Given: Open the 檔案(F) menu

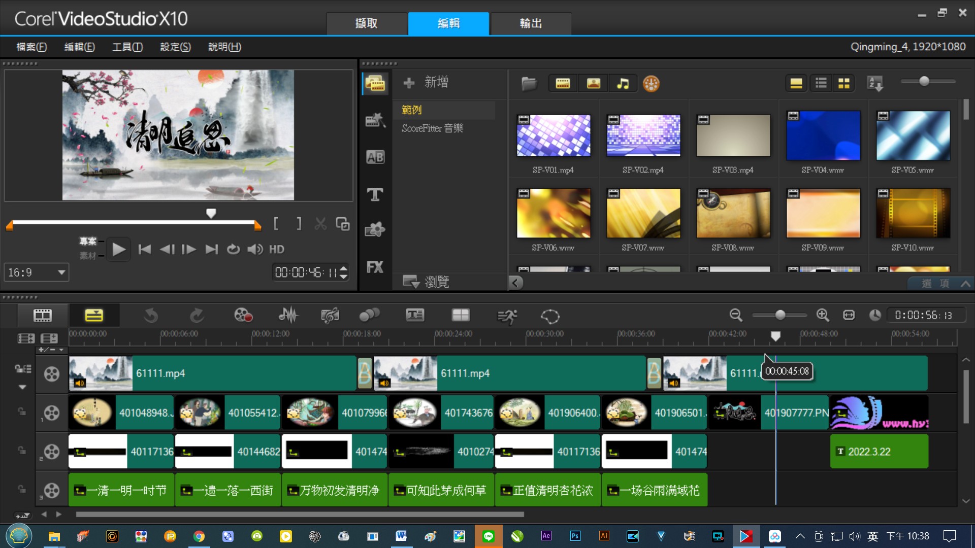Looking at the screenshot, I should 31,47.
